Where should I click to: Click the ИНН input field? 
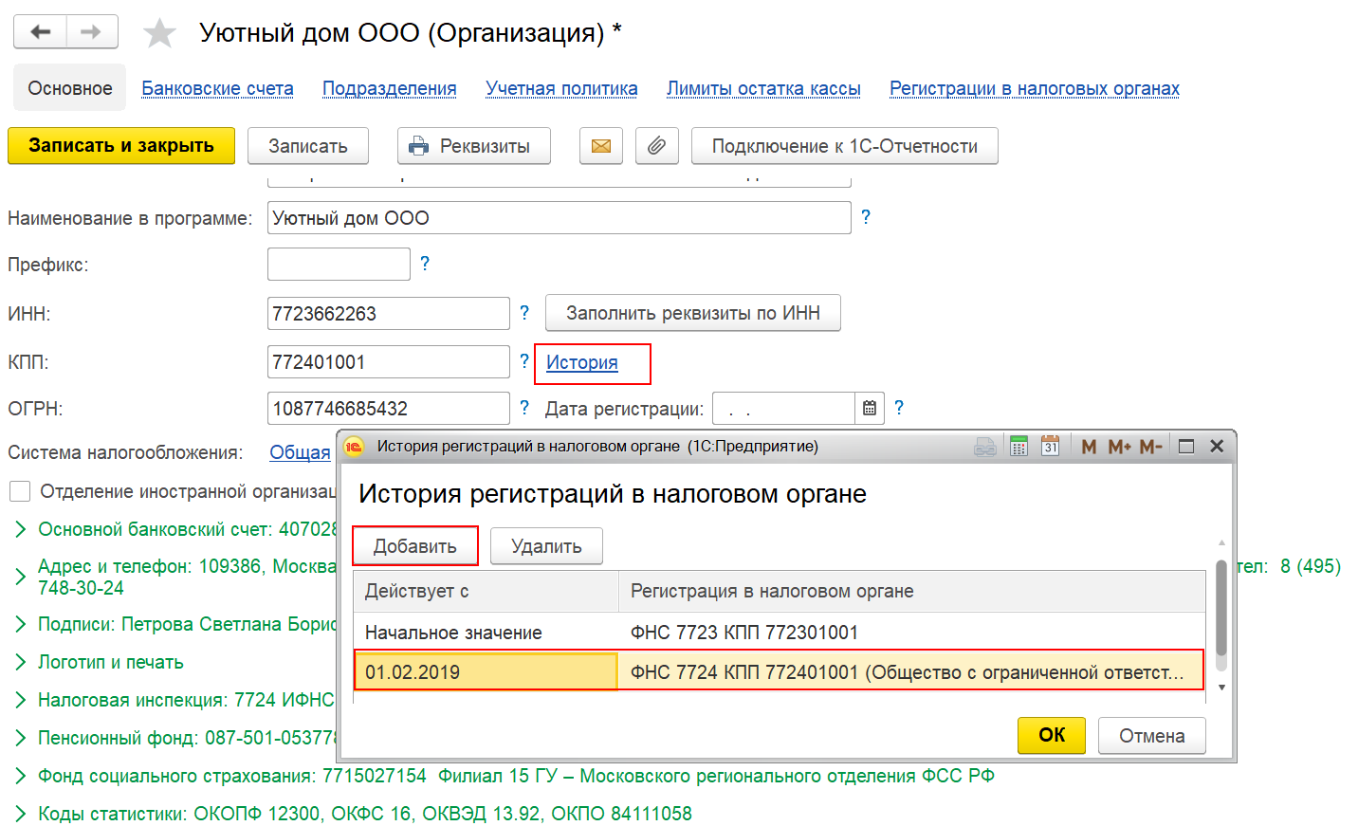389,313
